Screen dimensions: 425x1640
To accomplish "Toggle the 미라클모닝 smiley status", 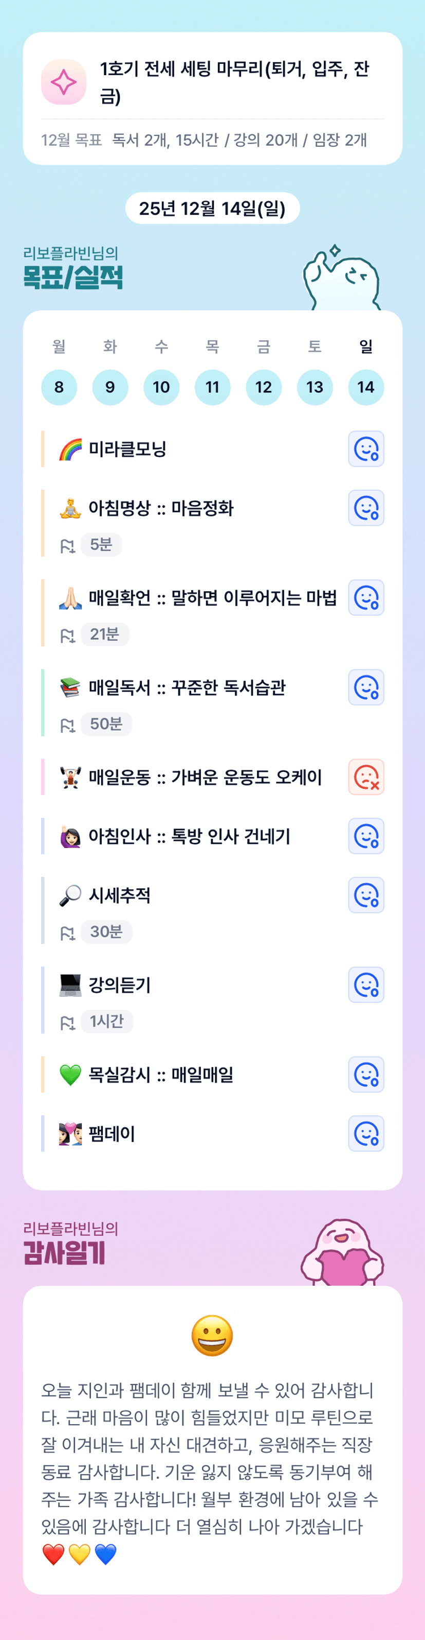I will tap(366, 449).
